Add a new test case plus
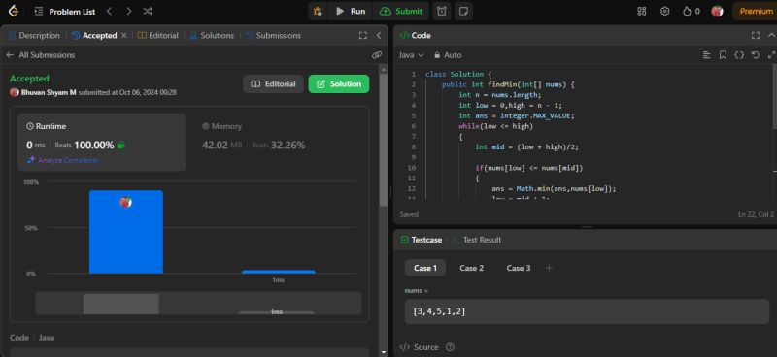777x357 pixels. pyautogui.click(x=549, y=268)
